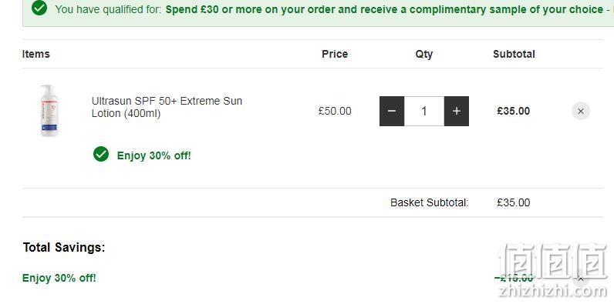614x304 pixels.
Task: Click the Qty column header
Action: 424,54
